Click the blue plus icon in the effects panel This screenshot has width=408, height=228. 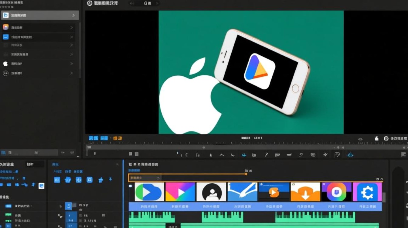tap(110, 180)
